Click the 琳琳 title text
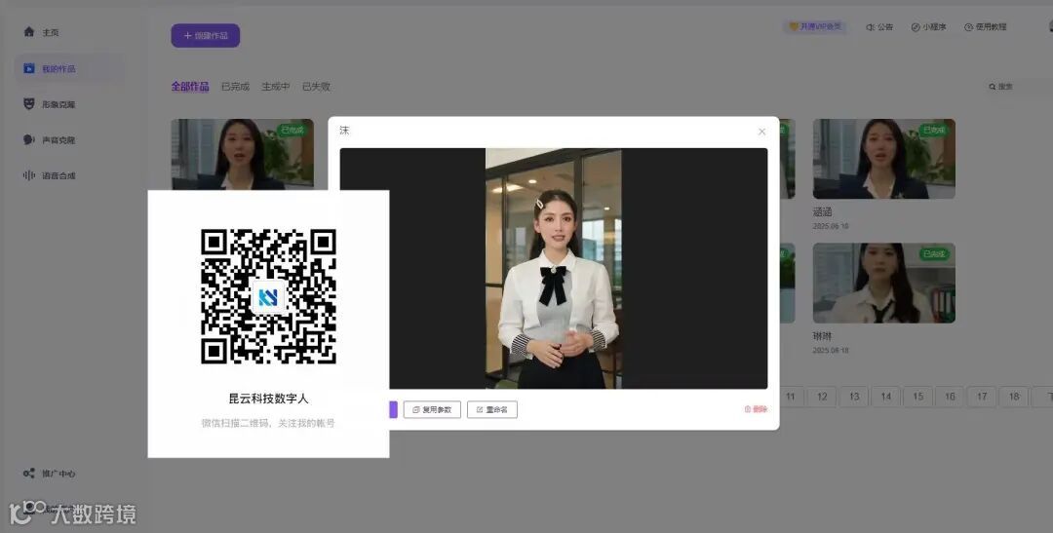The height and width of the screenshot is (533, 1053). (823, 335)
